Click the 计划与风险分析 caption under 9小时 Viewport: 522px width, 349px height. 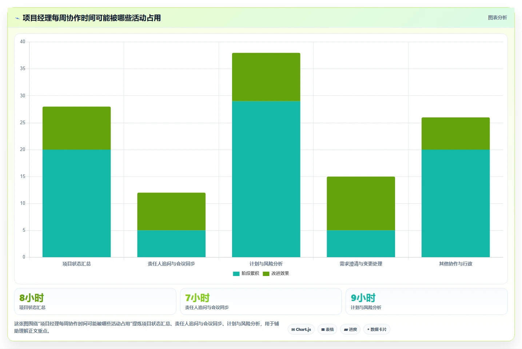pos(366,307)
